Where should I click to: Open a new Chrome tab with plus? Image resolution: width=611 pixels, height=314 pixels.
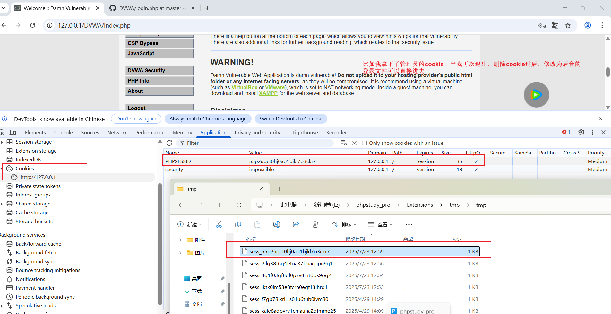pyautogui.click(x=208, y=8)
